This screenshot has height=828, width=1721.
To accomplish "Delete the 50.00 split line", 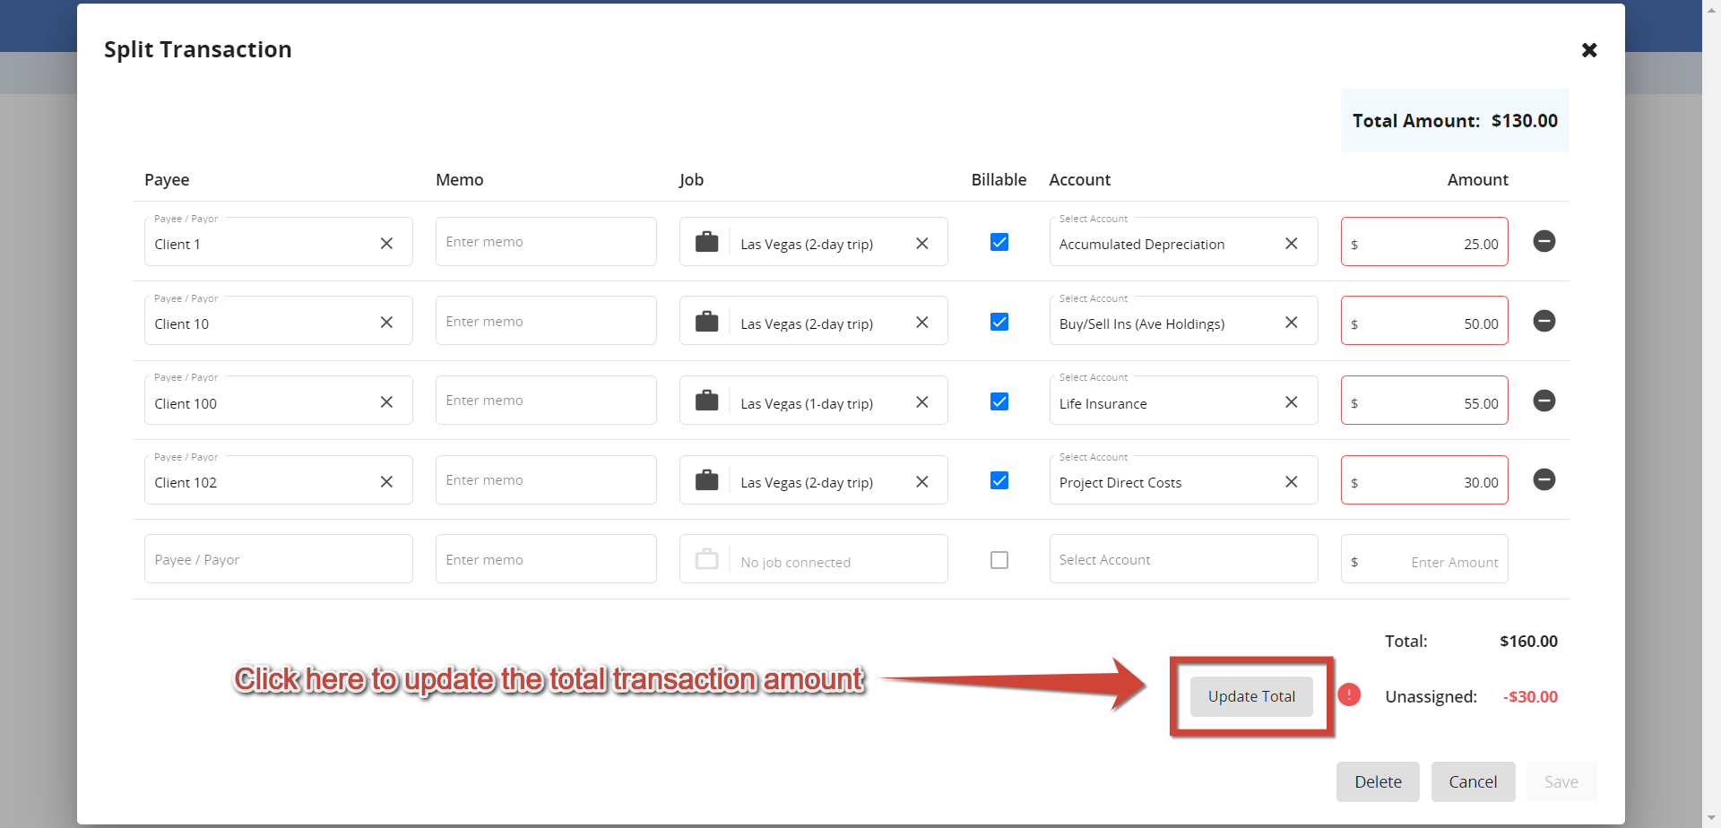I will pyautogui.click(x=1544, y=321).
